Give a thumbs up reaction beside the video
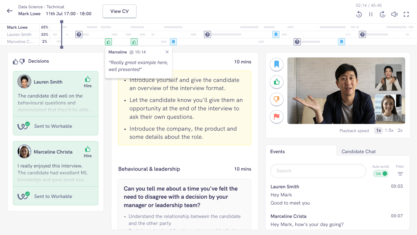This screenshot has width=417, height=235. 276,82
